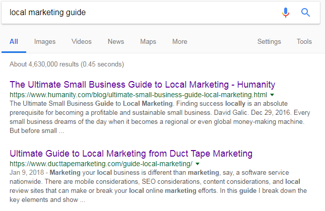Click the humanity.com blog URL
This screenshot has height=211, width=325.
click(138, 95)
